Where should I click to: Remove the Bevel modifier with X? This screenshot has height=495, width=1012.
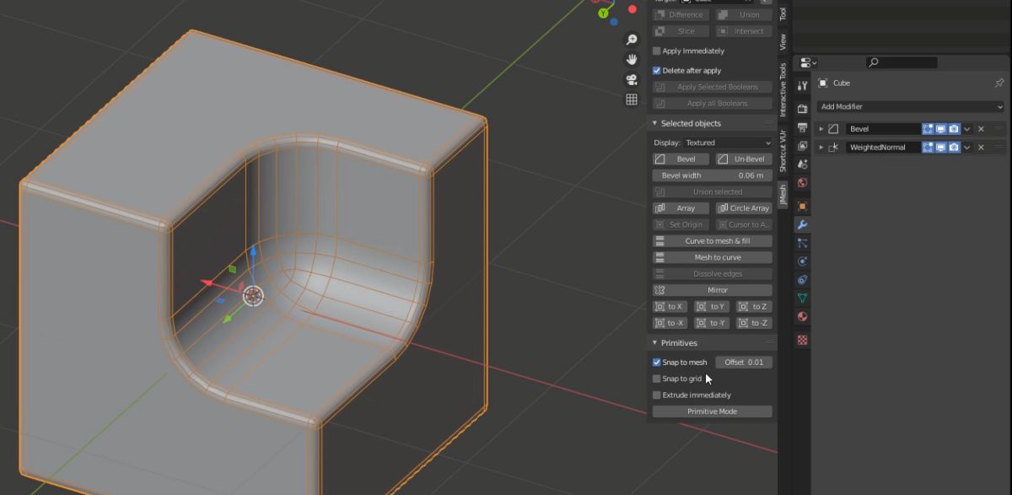click(981, 129)
